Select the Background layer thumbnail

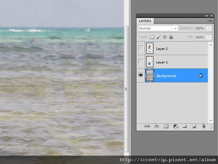coord(150,75)
